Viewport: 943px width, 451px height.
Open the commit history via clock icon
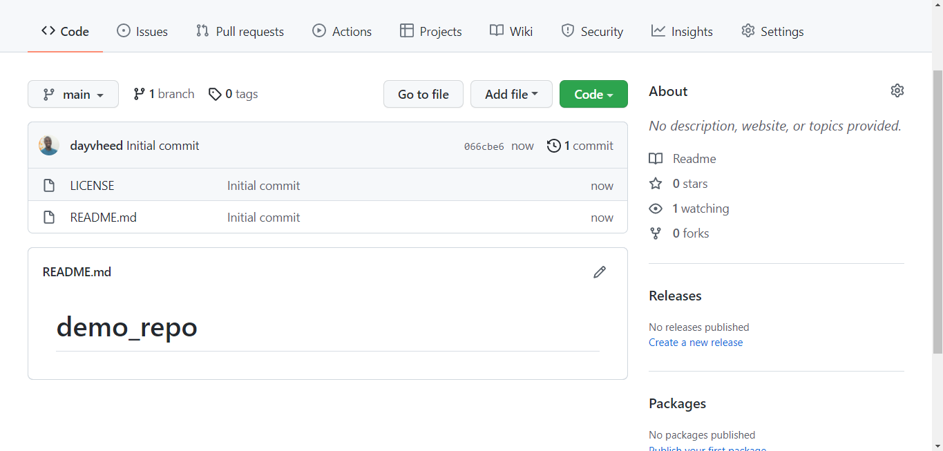pyautogui.click(x=553, y=146)
